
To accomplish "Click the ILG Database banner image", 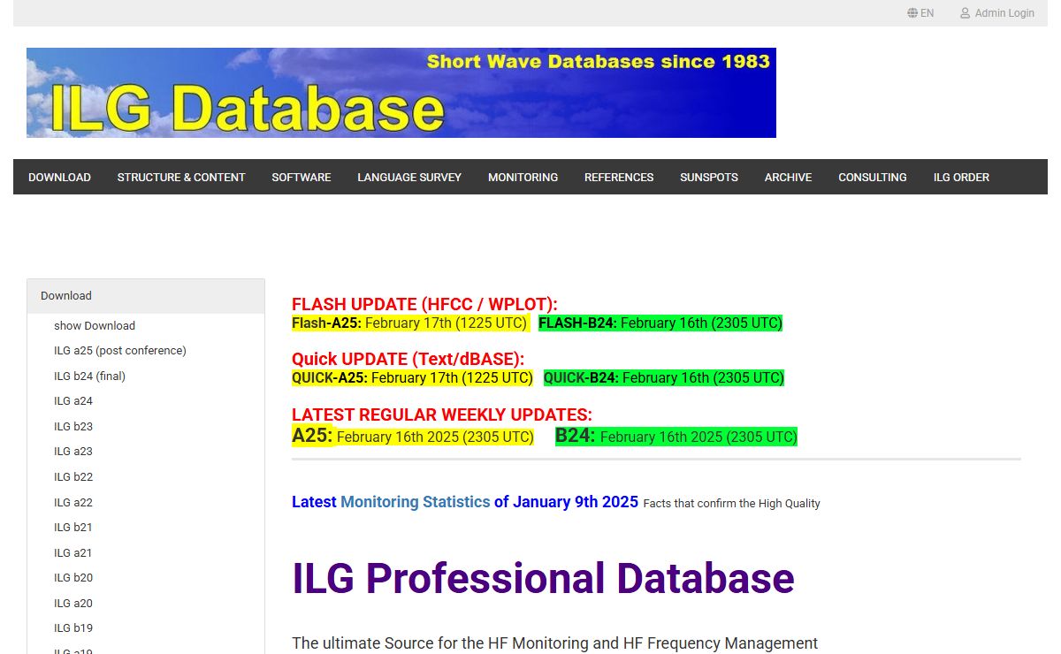I will [401, 93].
